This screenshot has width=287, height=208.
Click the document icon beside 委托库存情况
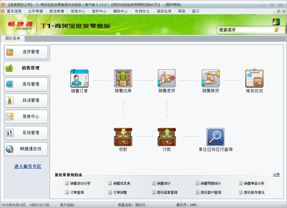(241, 192)
